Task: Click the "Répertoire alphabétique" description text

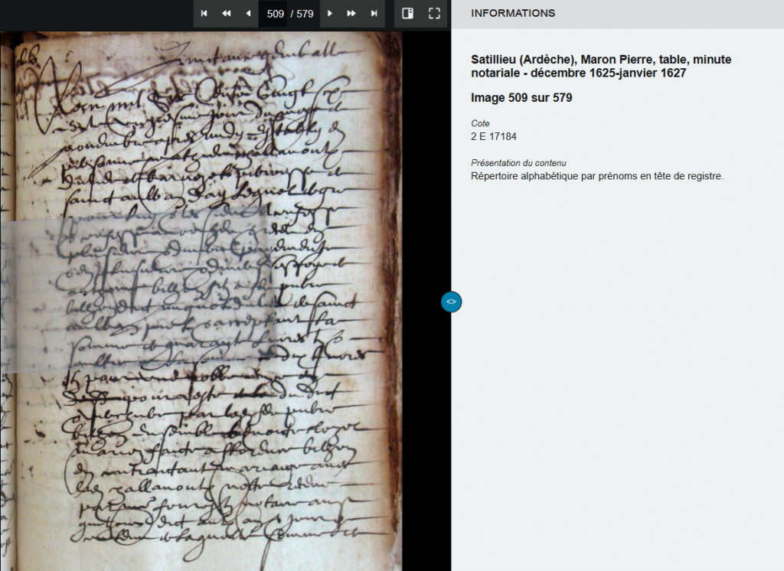Action: tap(596, 176)
